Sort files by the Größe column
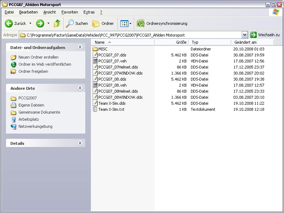 [x=171, y=42]
